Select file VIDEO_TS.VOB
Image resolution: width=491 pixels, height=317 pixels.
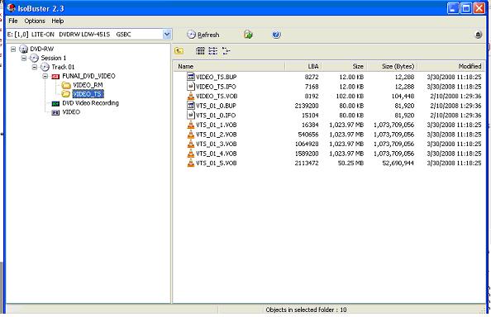point(217,97)
